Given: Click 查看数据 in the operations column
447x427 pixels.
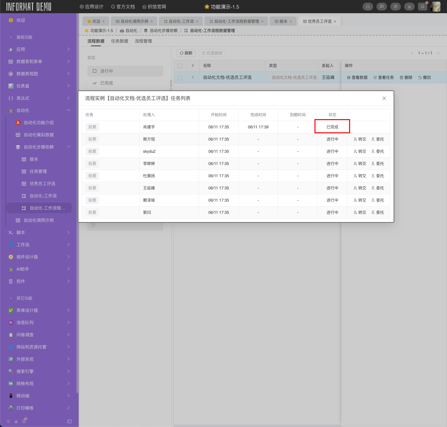Looking at the screenshot, I should point(357,78).
